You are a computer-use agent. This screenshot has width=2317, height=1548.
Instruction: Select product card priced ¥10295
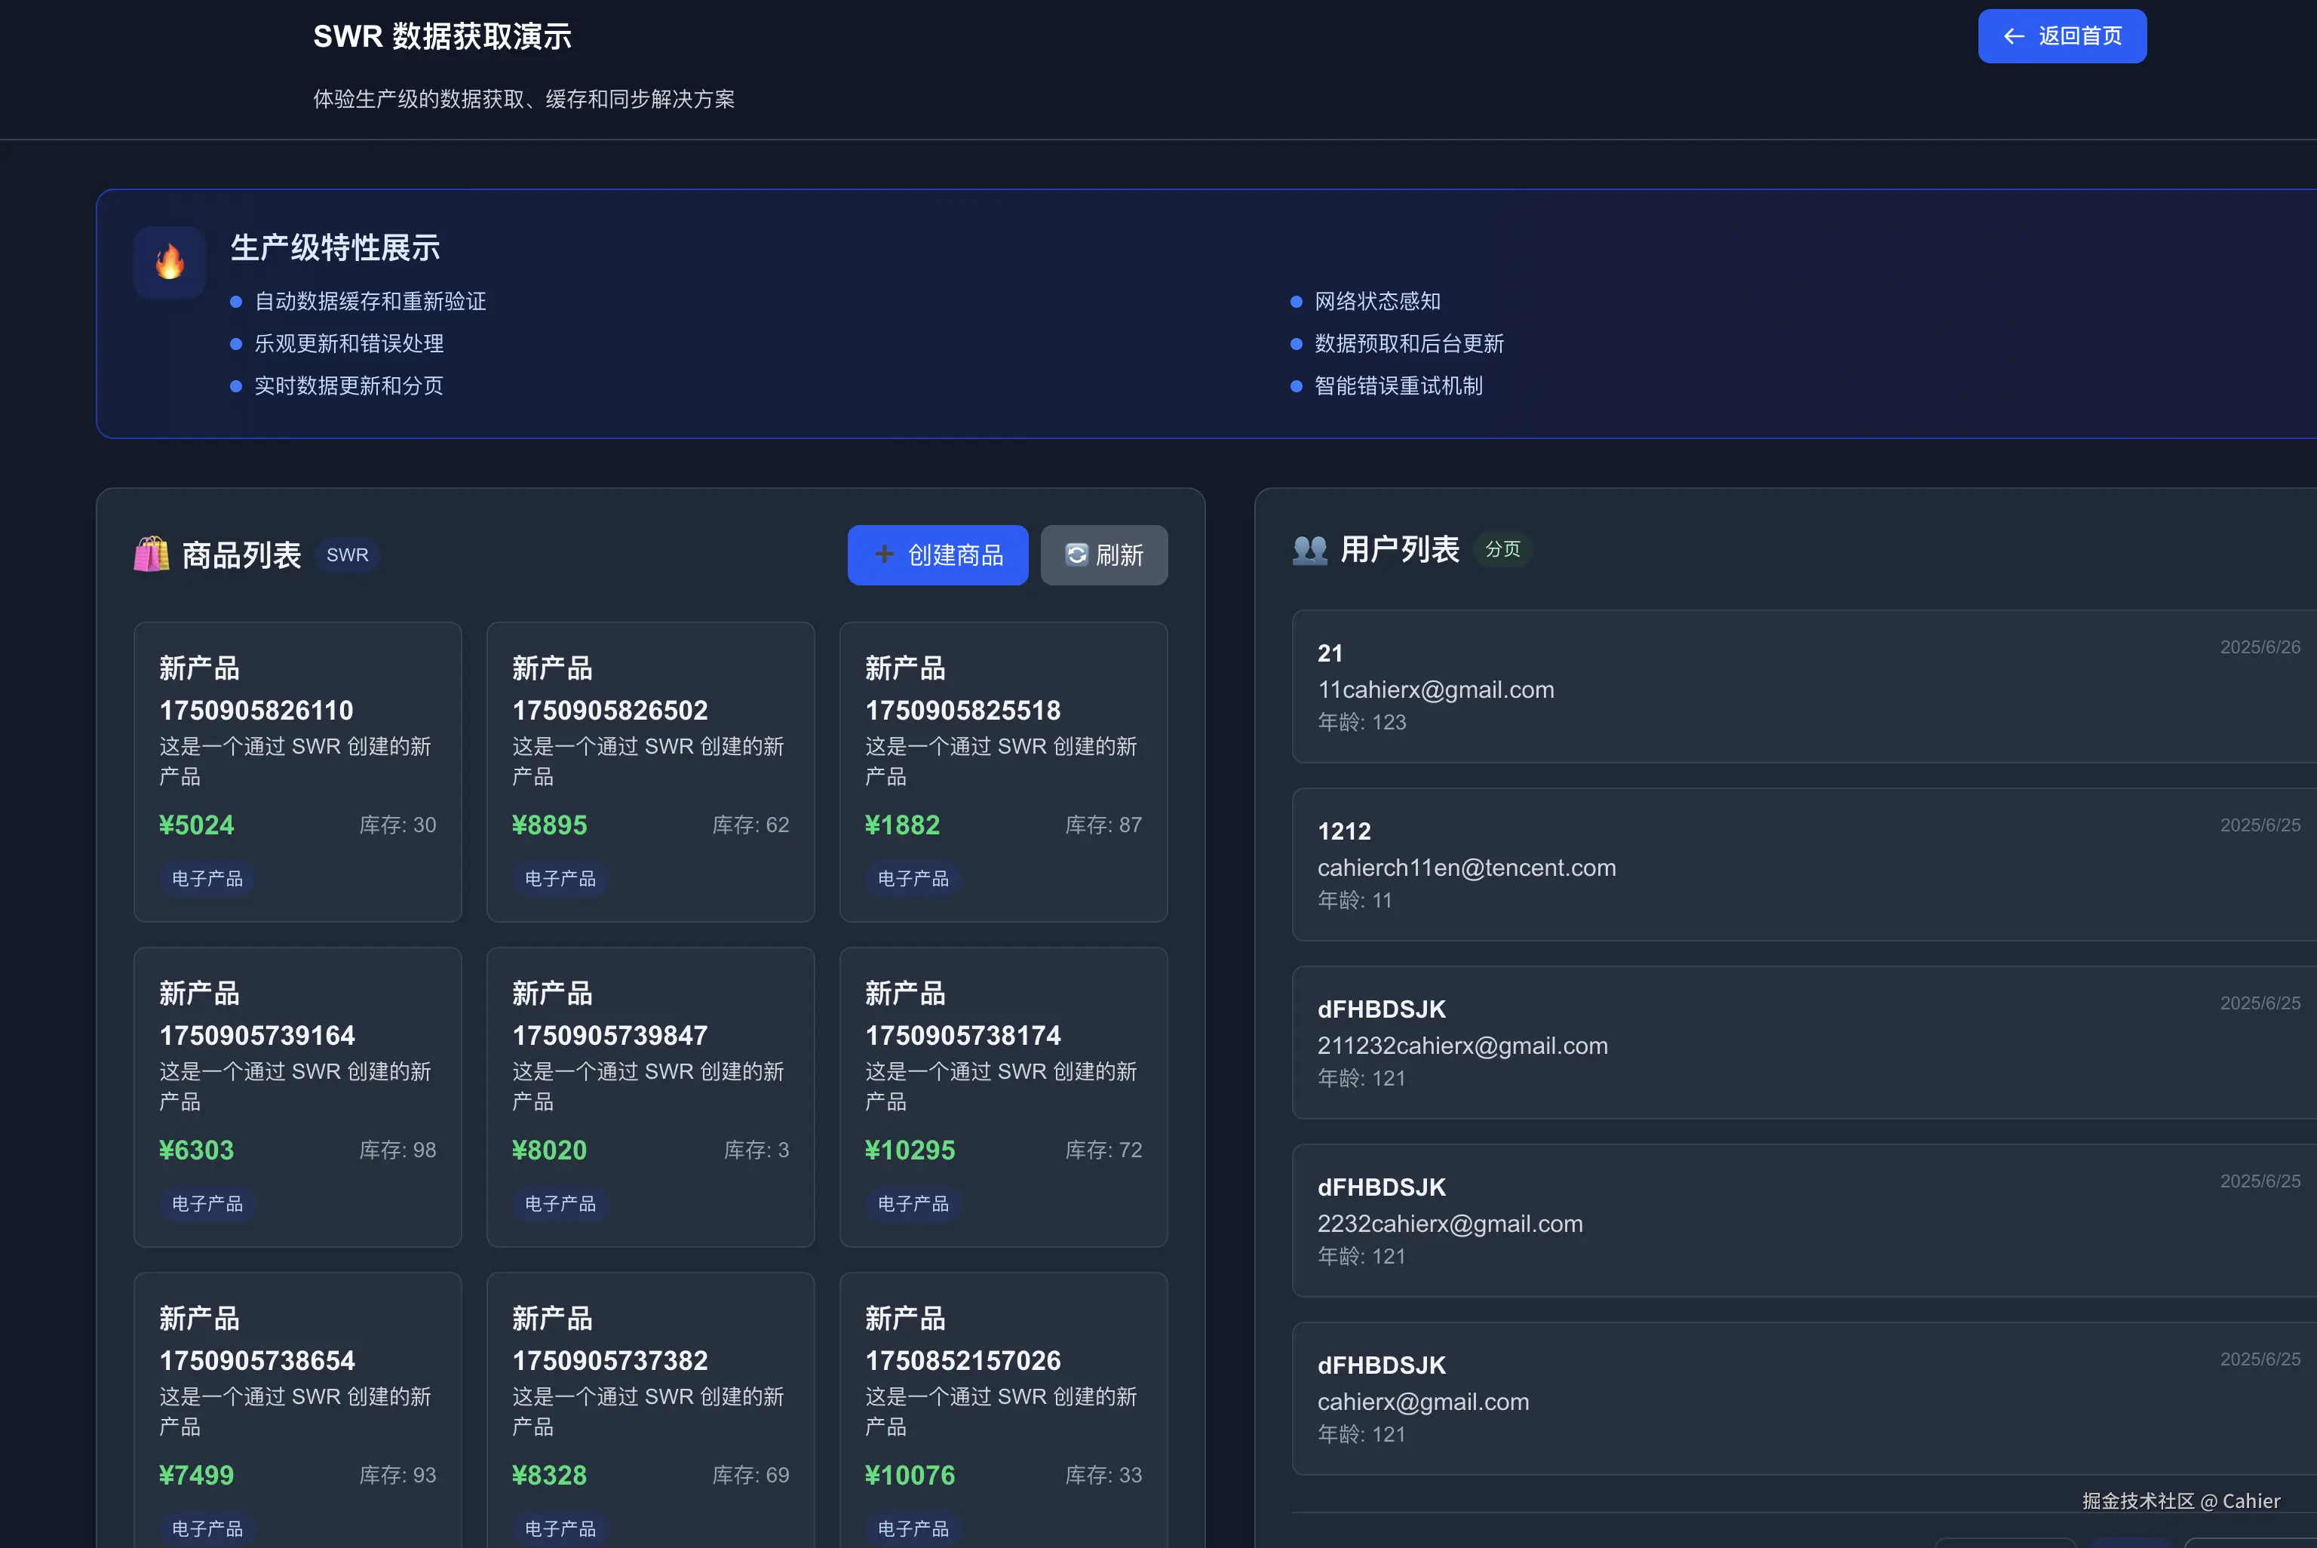pyautogui.click(x=1002, y=1096)
